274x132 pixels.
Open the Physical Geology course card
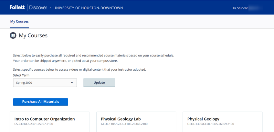(x=223, y=122)
